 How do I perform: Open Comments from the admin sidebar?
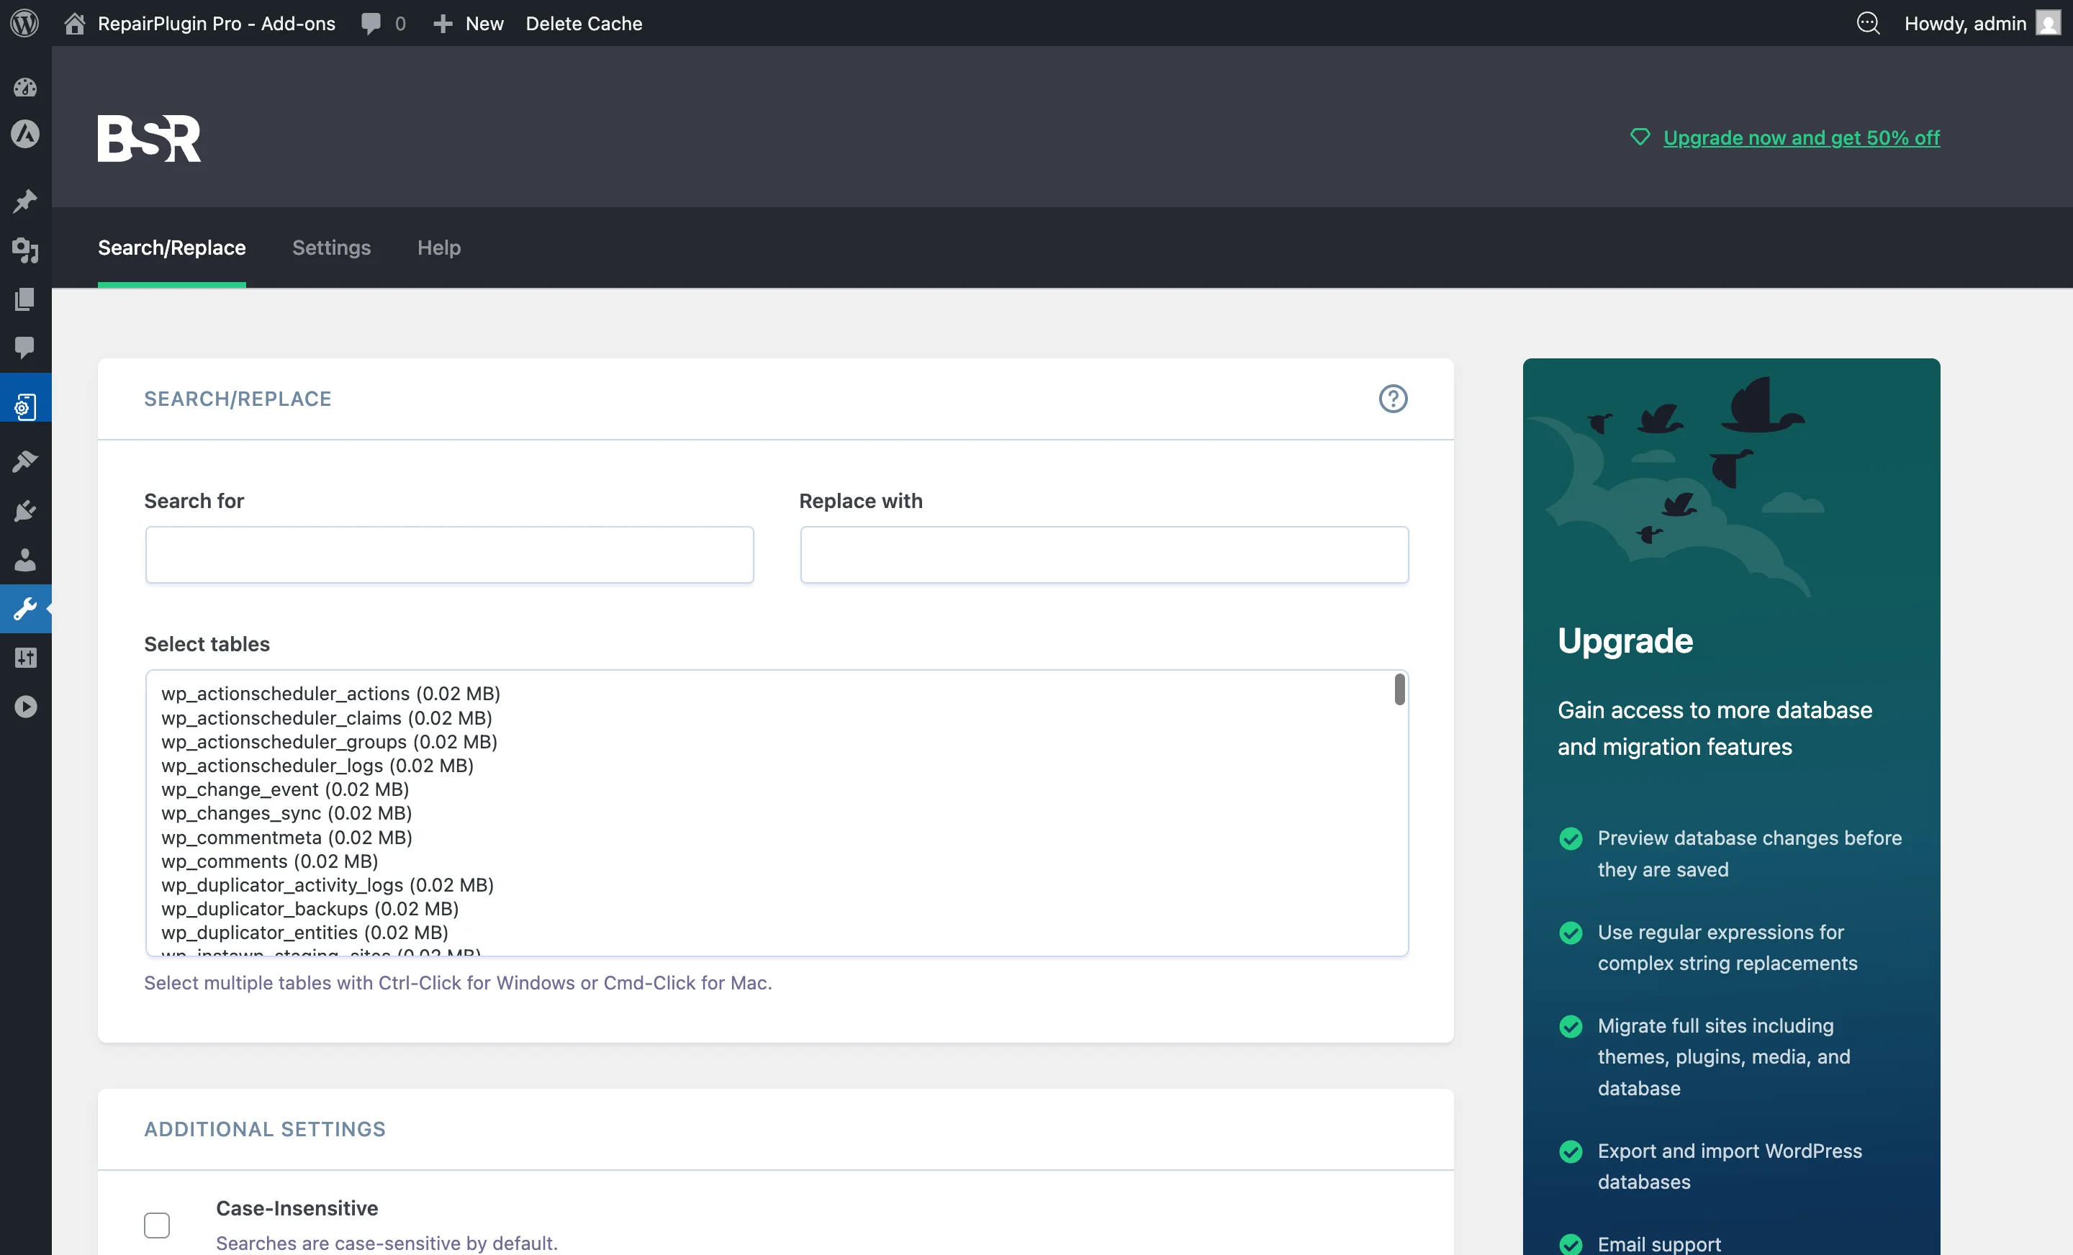(25, 348)
